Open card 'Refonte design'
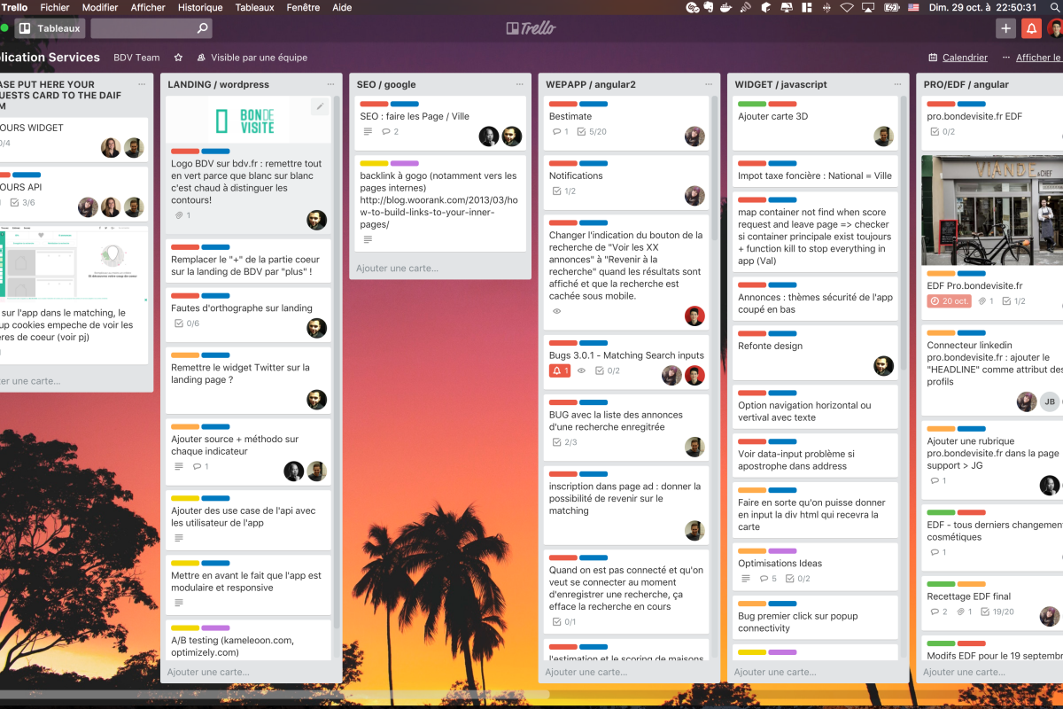Viewport: 1063px width, 709px height. tap(815, 353)
